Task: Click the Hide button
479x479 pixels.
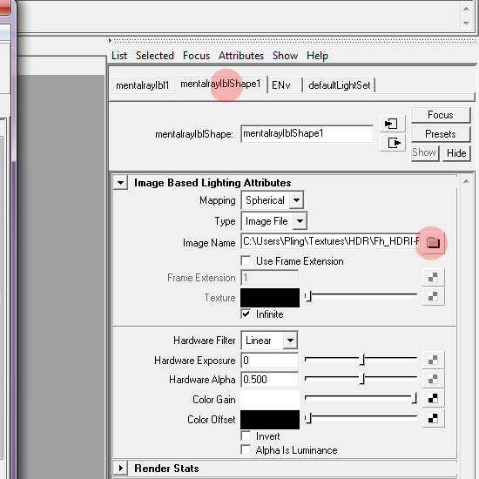Action: pyautogui.click(x=456, y=152)
